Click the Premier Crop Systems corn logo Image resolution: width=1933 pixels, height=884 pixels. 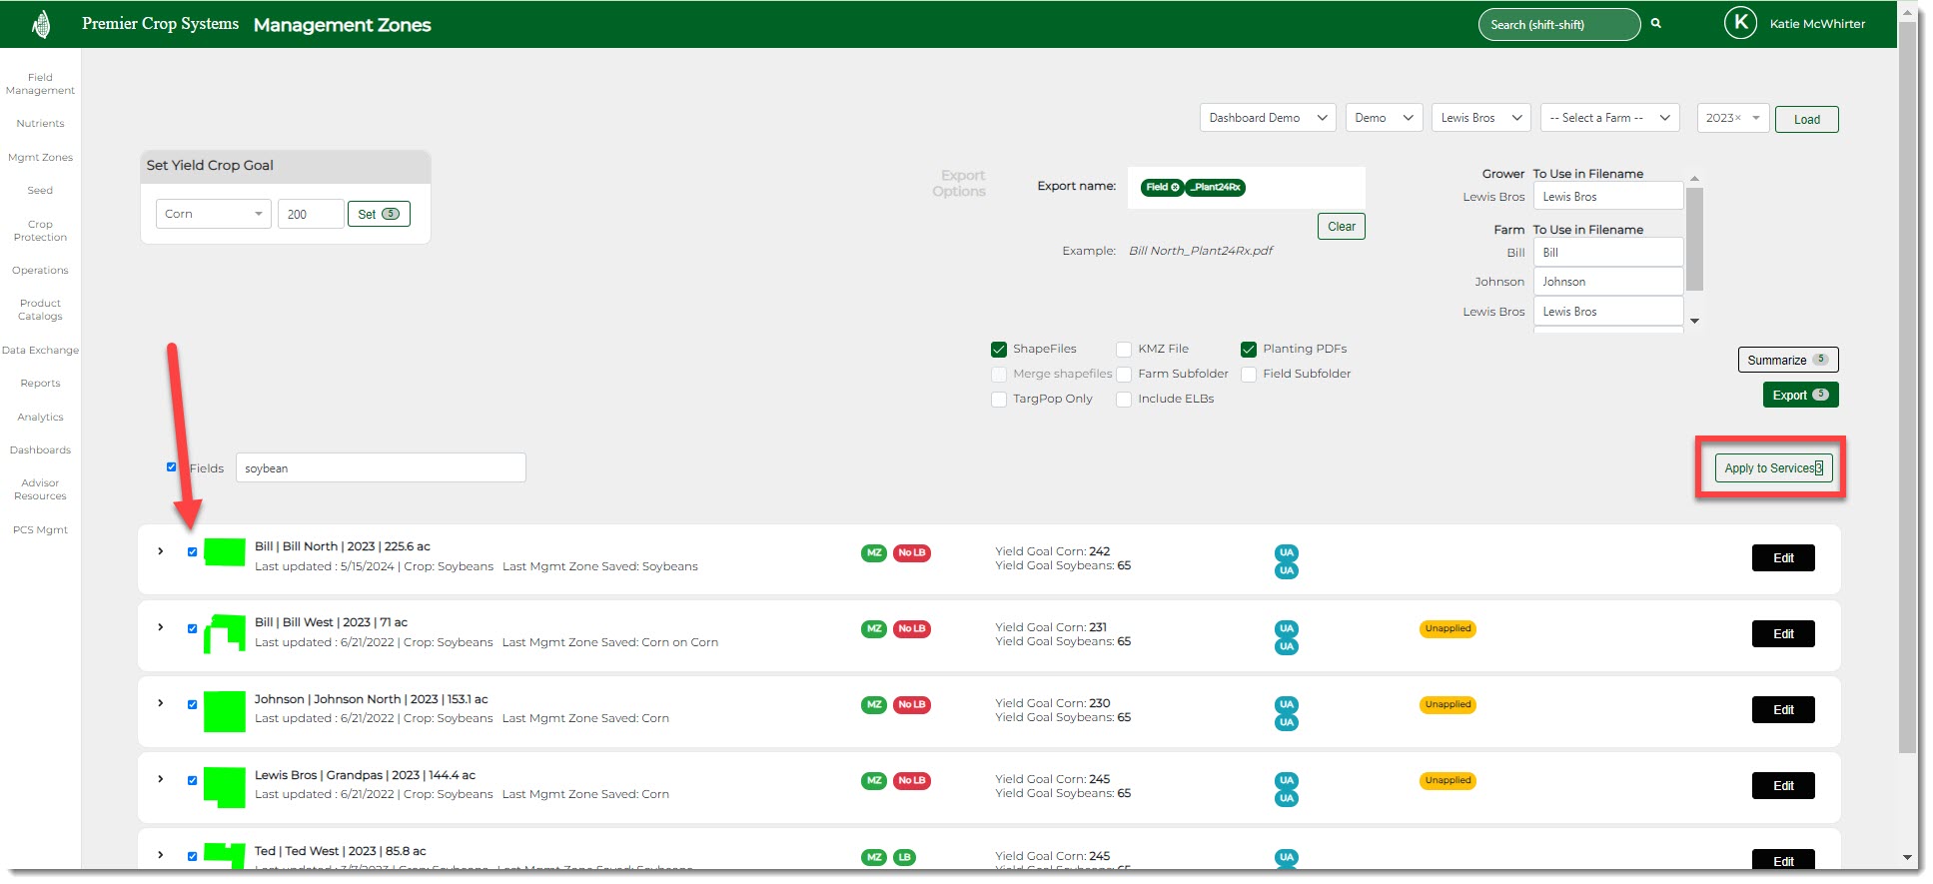pos(41,24)
